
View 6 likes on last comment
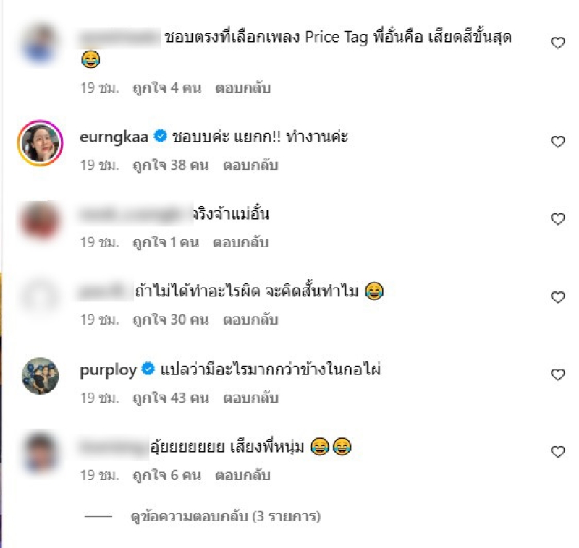click(167, 476)
